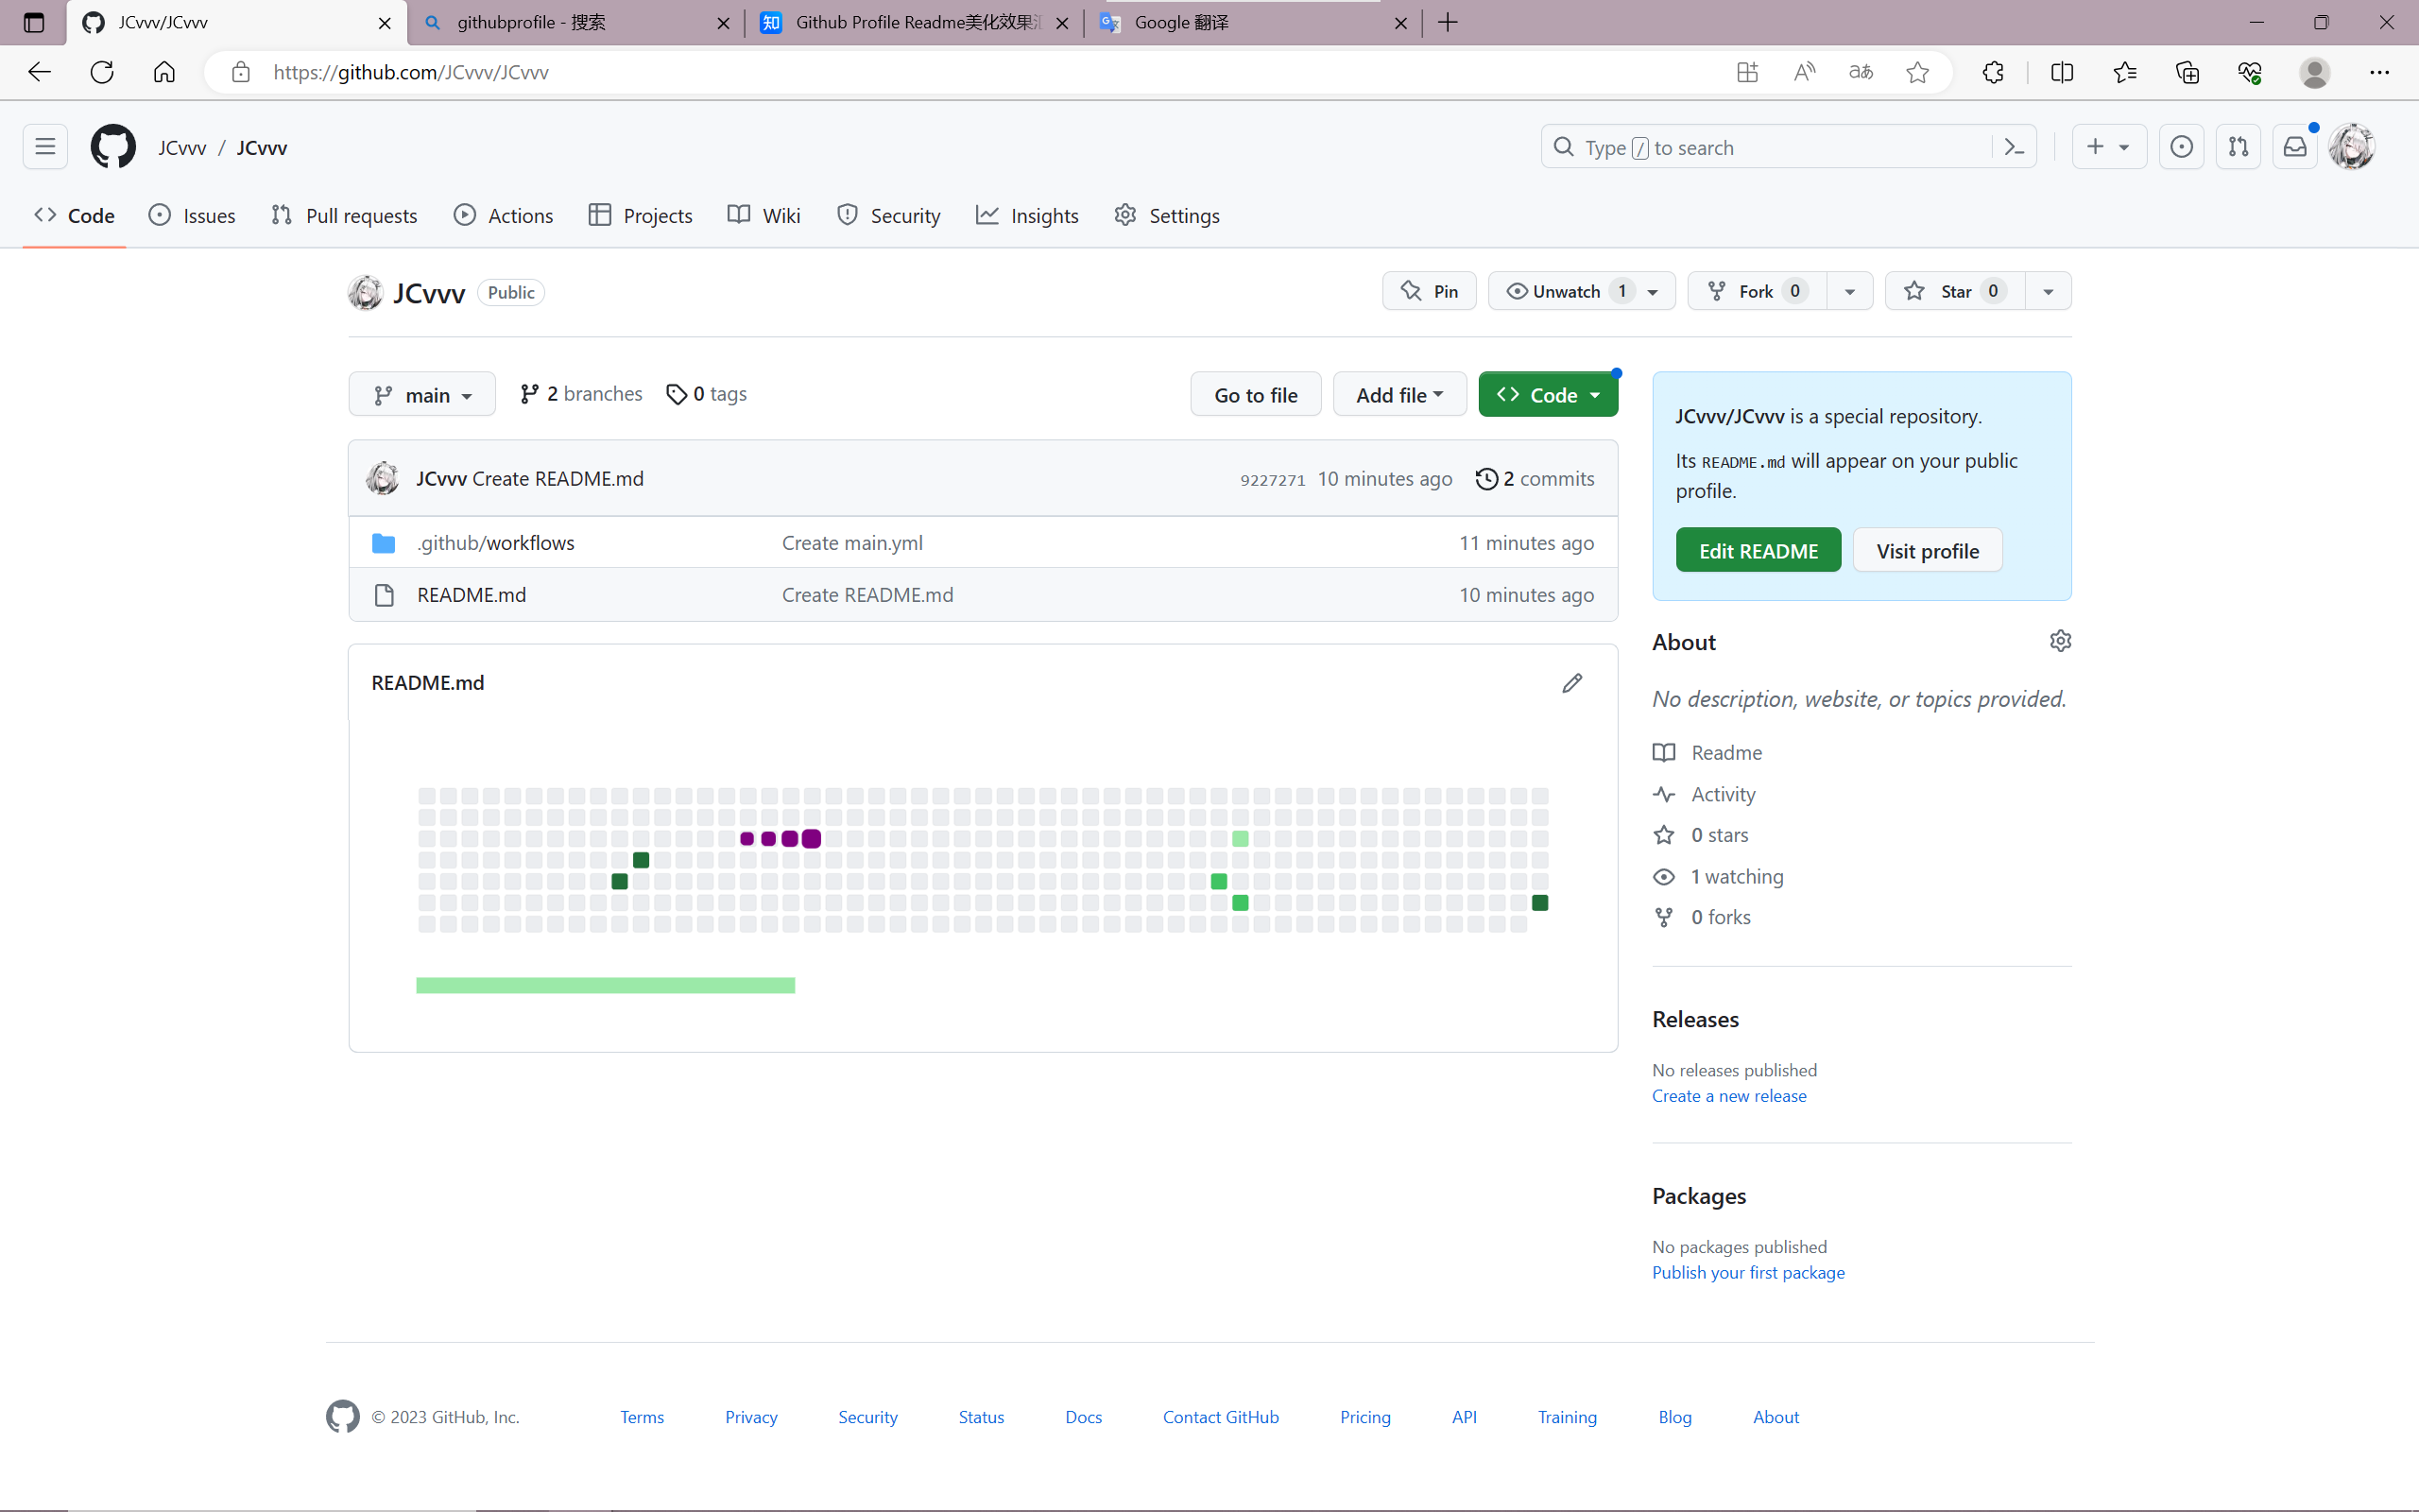Click the JCvvv commit author avatar
The width and height of the screenshot is (2419, 1512).
382,478
